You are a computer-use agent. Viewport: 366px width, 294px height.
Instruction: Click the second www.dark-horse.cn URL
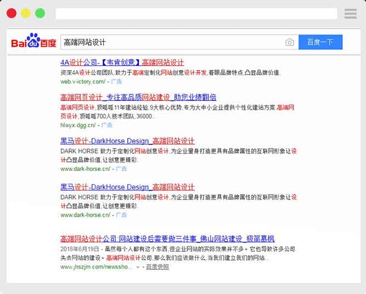pos(85,215)
